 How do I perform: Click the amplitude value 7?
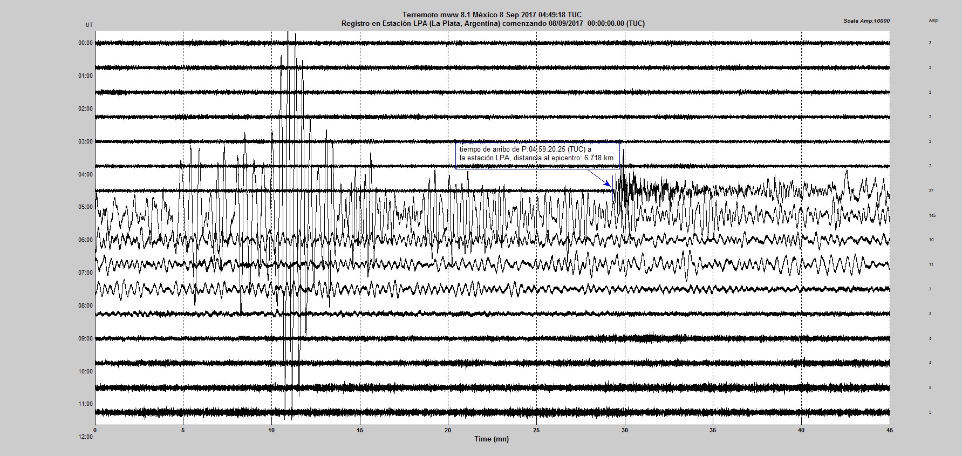pos(930,290)
